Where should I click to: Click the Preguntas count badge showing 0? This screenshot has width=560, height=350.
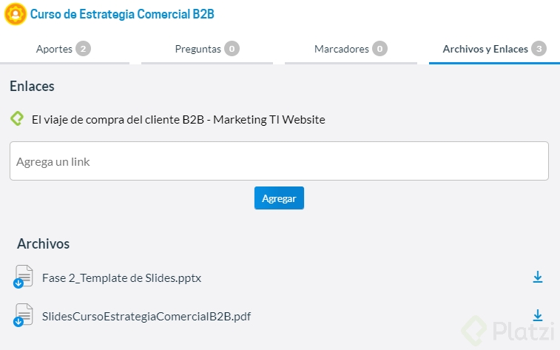tap(232, 49)
